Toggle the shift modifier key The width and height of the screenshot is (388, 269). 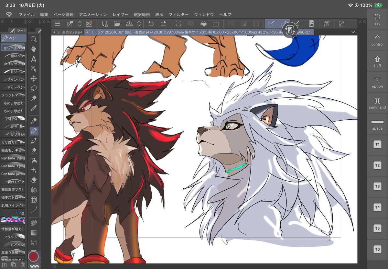click(377, 61)
